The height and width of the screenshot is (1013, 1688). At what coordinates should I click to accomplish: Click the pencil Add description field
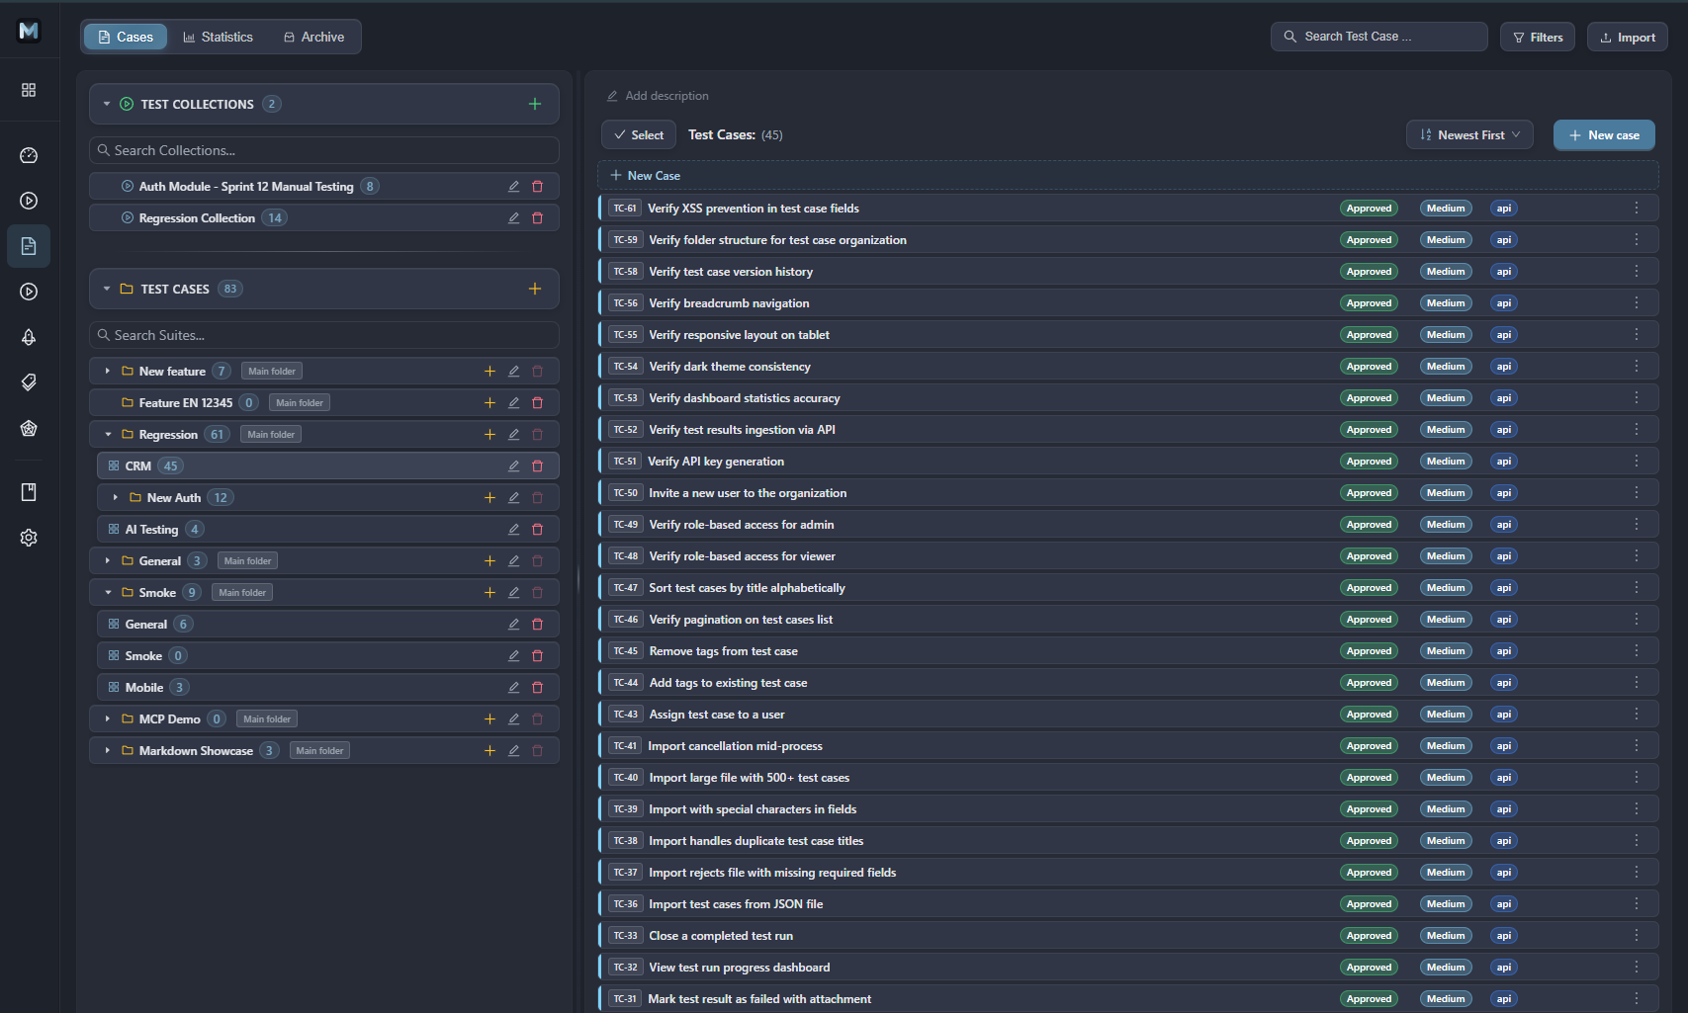coord(658,96)
